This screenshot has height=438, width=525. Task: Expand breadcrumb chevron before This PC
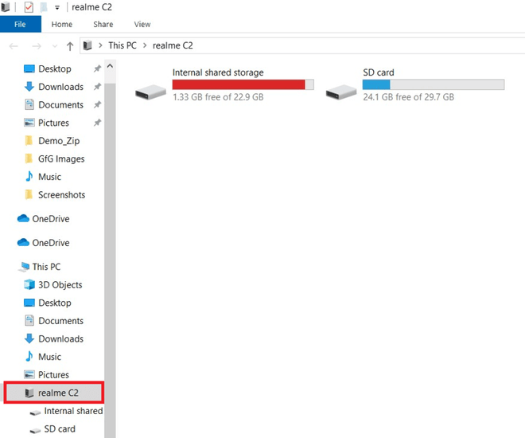pos(100,45)
